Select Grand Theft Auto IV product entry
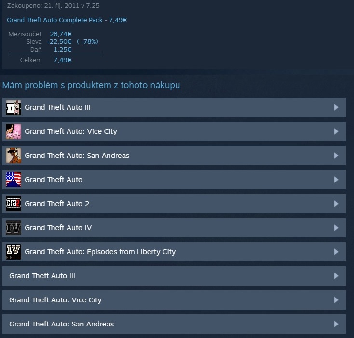 174,228
